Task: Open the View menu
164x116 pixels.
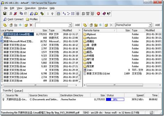Action: pos(19,8)
